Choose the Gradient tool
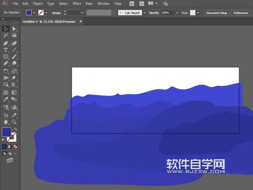The width and height of the screenshot is (253, 190). [x=14, y=92]
